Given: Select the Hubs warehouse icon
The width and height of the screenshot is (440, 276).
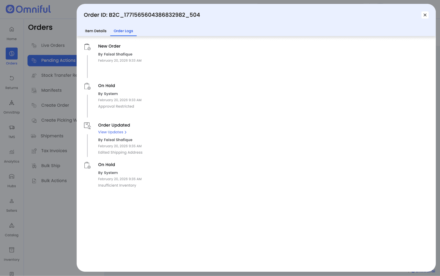Looking at the screenshot, I should coord(12,176).
